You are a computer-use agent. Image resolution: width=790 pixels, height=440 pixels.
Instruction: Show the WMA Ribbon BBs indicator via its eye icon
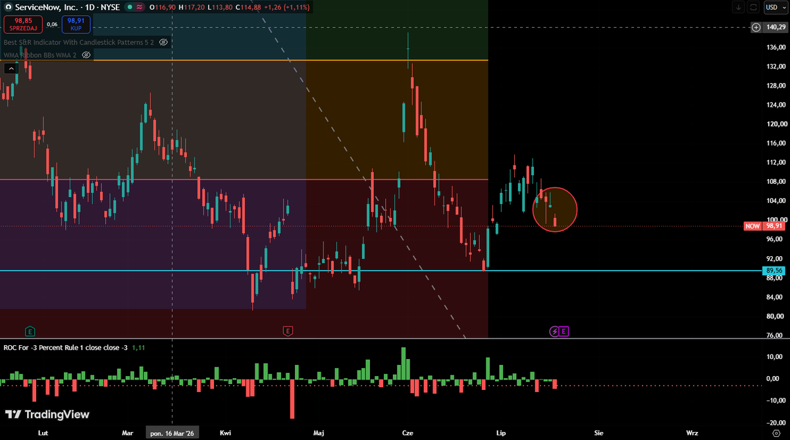click(86, 55)
